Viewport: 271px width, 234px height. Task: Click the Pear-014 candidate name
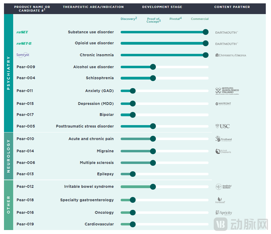(x=25, y=151)
